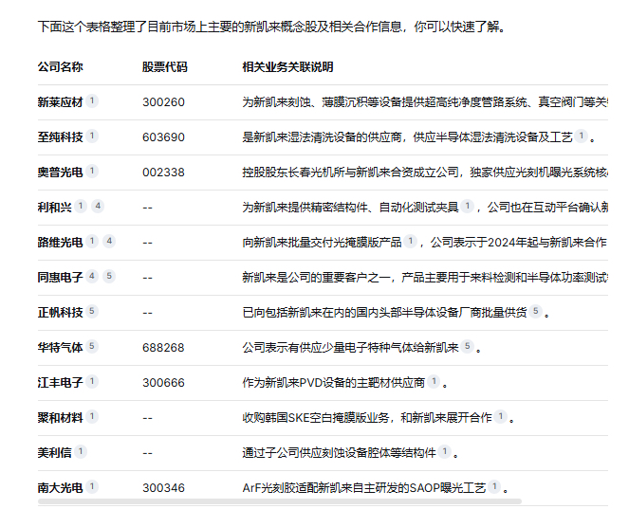The image size is (629, 509).
Task: Open citation 1 badge beside 美利信 company name
Action: click(x=81, y=452)
